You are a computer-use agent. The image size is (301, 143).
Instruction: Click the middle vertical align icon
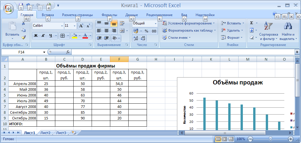[x=107, y=23]
